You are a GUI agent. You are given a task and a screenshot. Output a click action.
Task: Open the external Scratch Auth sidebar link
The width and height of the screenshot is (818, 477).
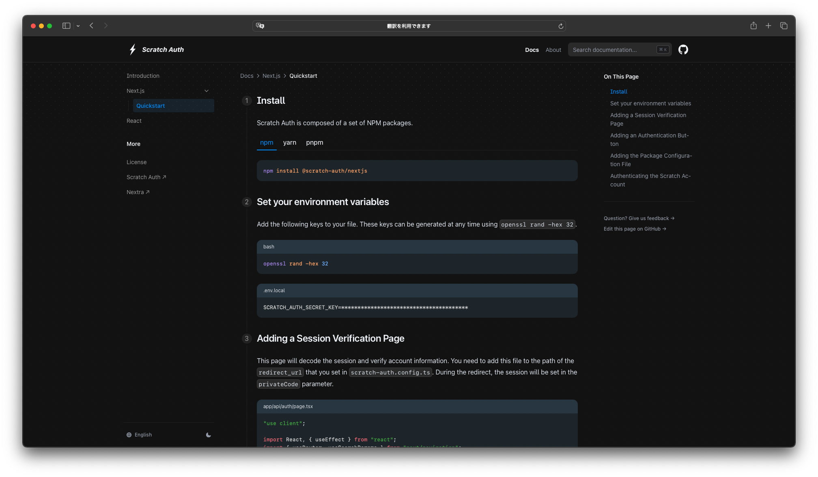[x=146, y=177]
